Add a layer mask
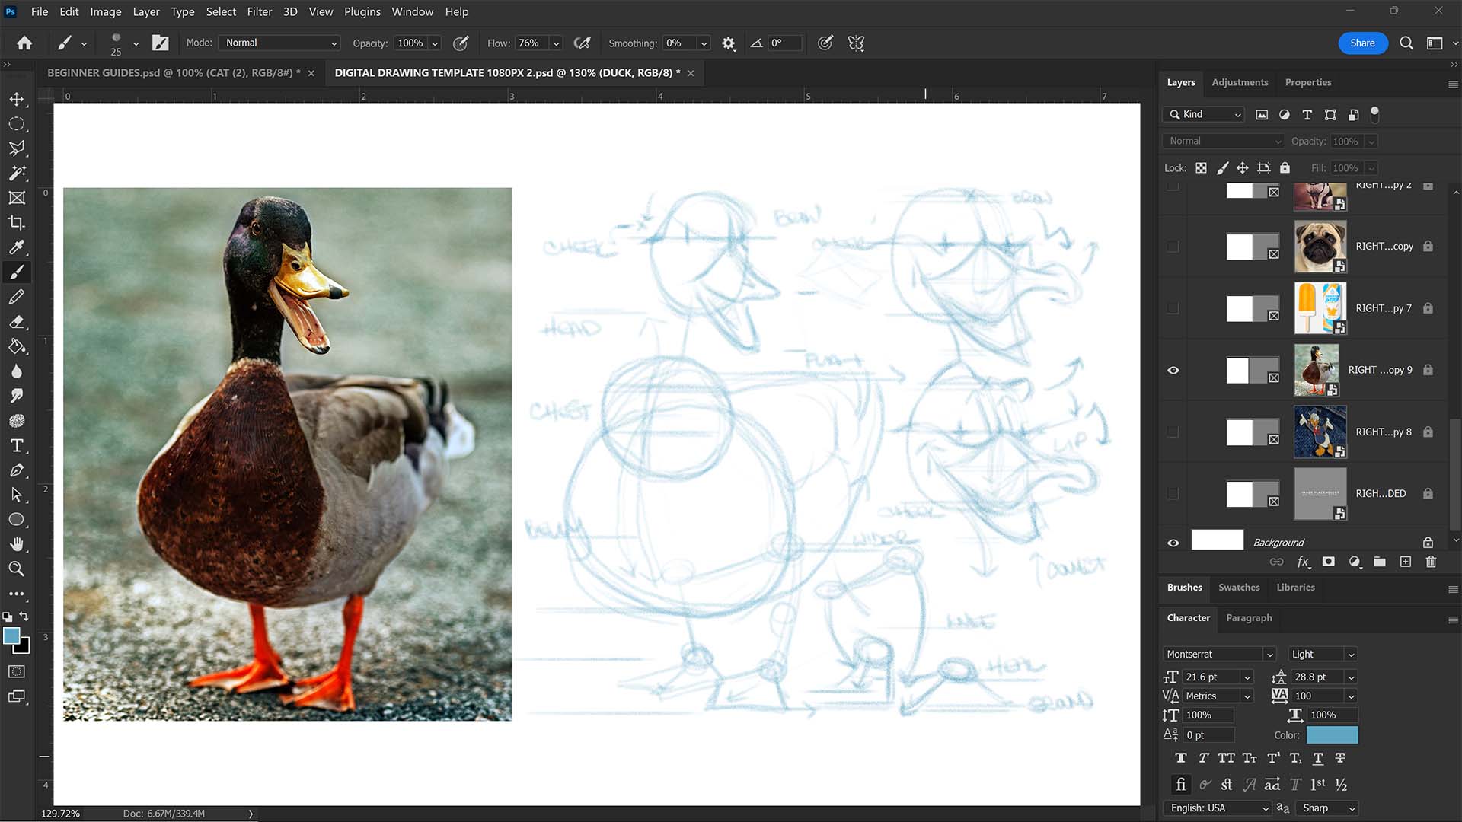Image resolution: width=1462 pixels, height=822 pixels. 1329,562
